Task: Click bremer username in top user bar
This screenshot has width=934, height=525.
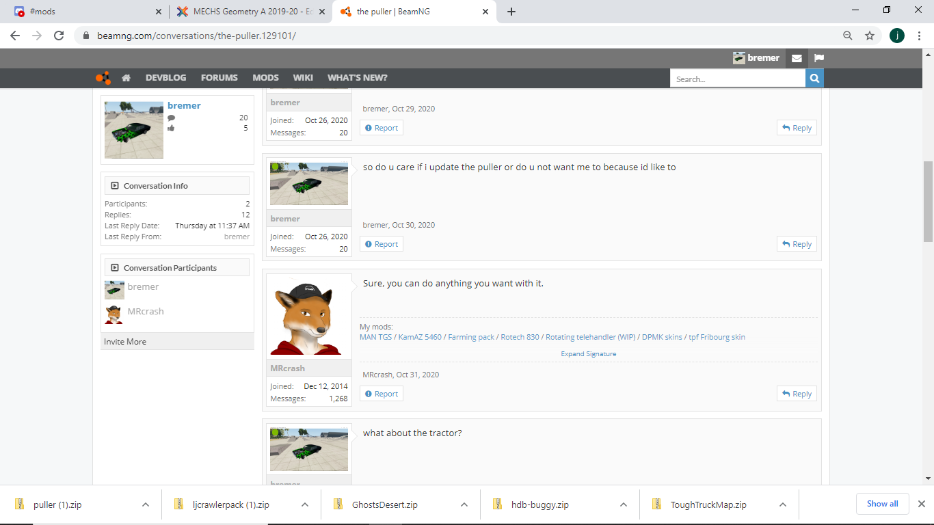Action: pyautogui.click(x=764, y=58)
